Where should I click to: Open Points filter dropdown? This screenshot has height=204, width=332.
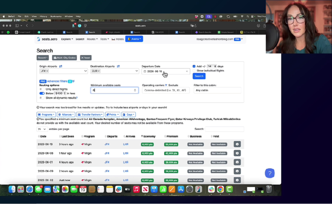point(113,115)
